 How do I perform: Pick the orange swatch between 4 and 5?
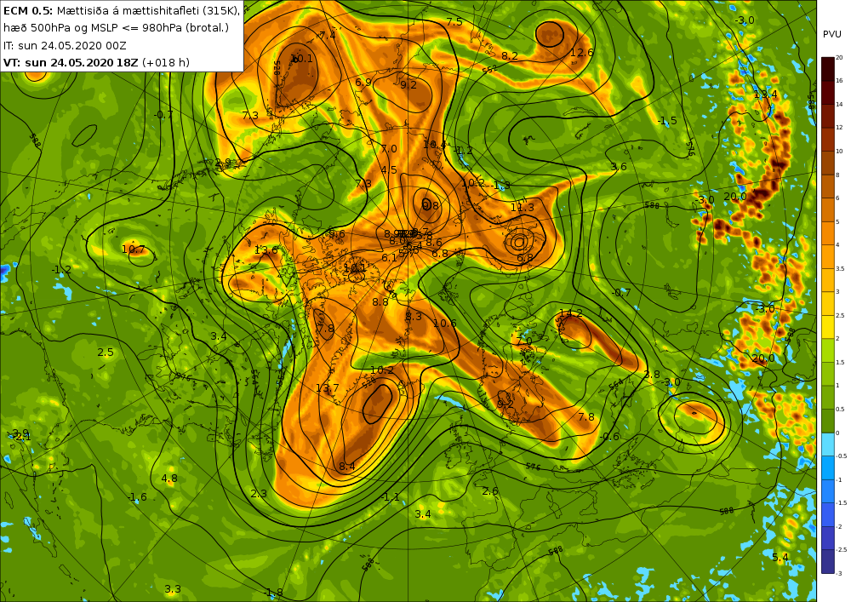pos(828,233)
